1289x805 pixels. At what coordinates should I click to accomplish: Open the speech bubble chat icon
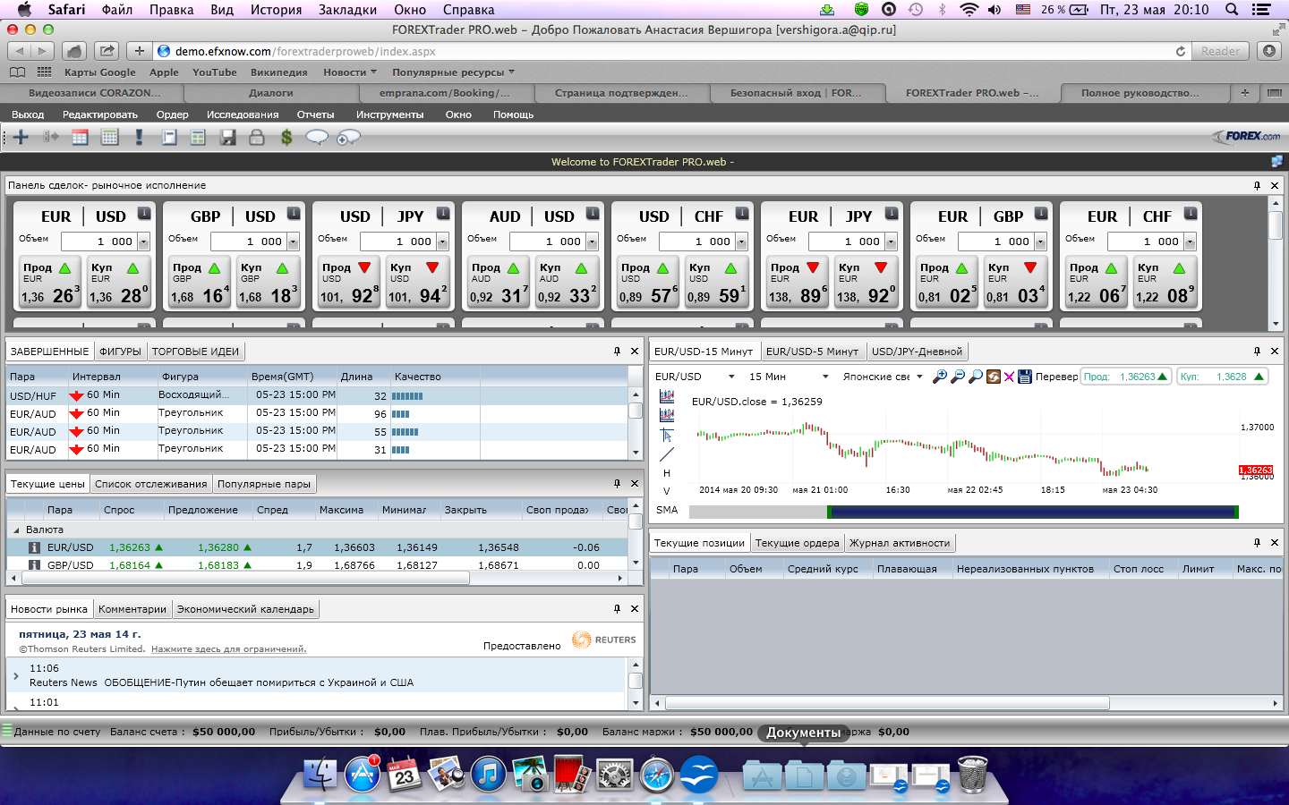tap(317, 137)
